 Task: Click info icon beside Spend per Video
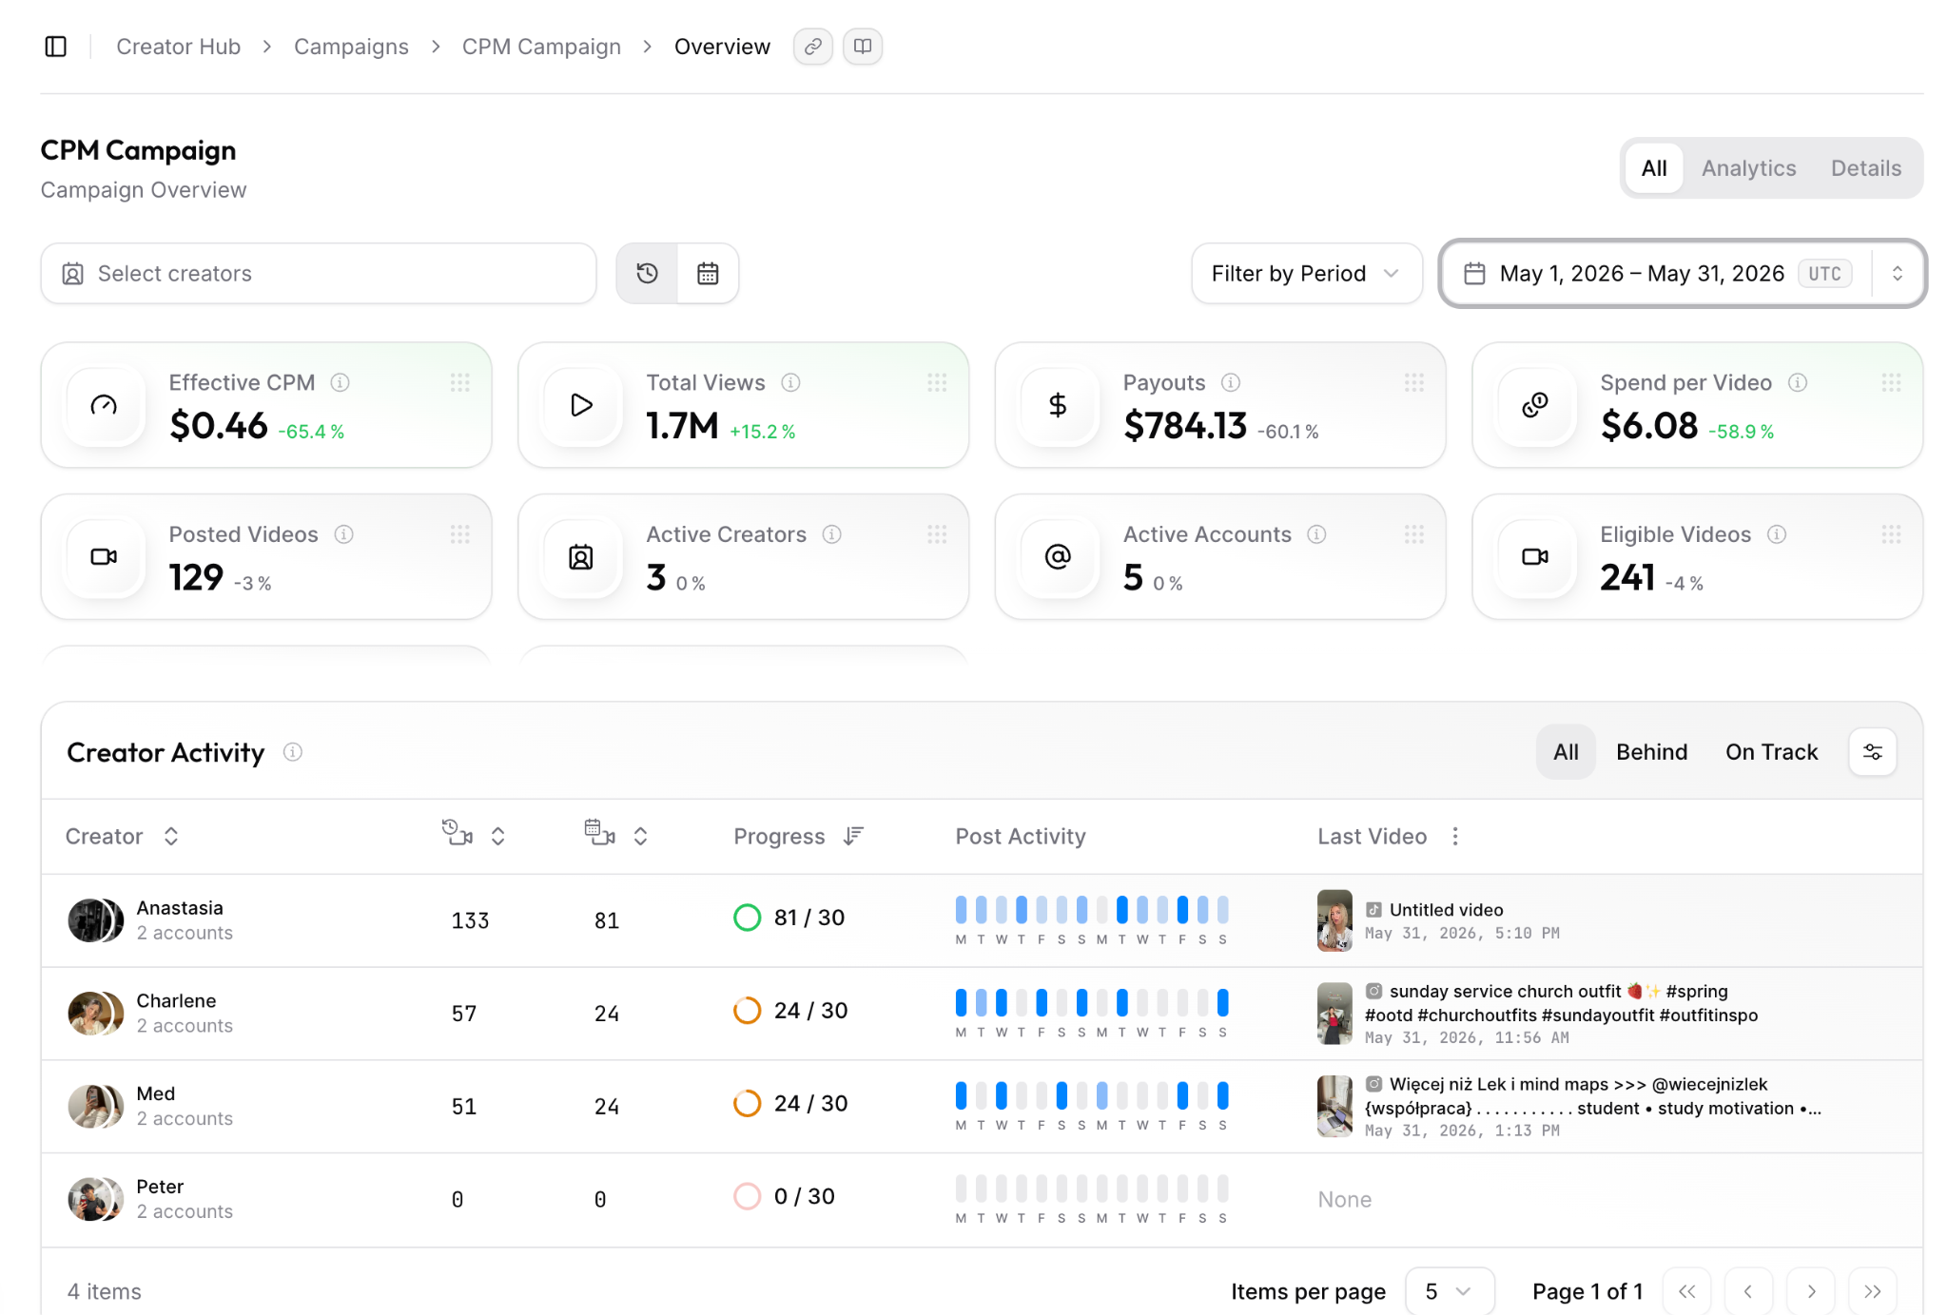pos(1798,382)
